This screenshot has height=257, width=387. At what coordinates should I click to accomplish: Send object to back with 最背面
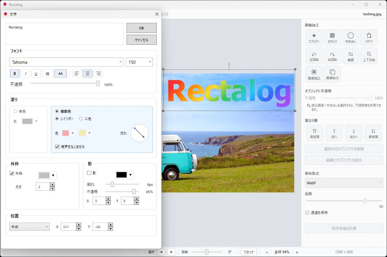coord(373,133)
